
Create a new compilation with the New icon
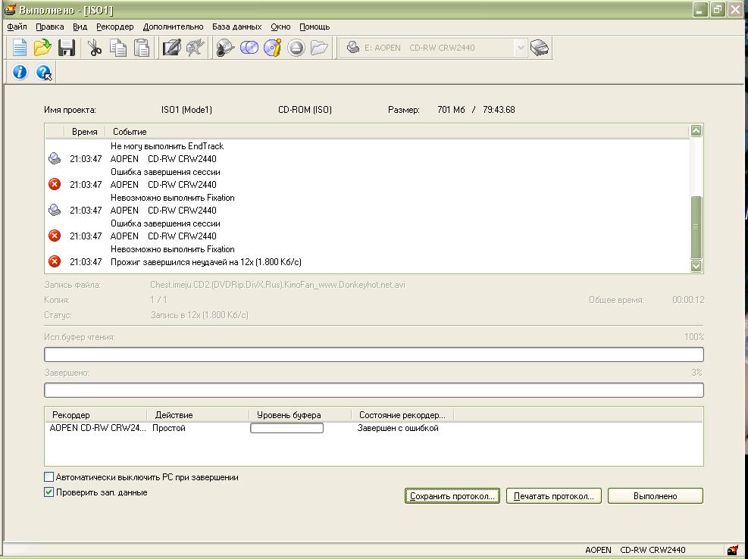coord(19,48)
